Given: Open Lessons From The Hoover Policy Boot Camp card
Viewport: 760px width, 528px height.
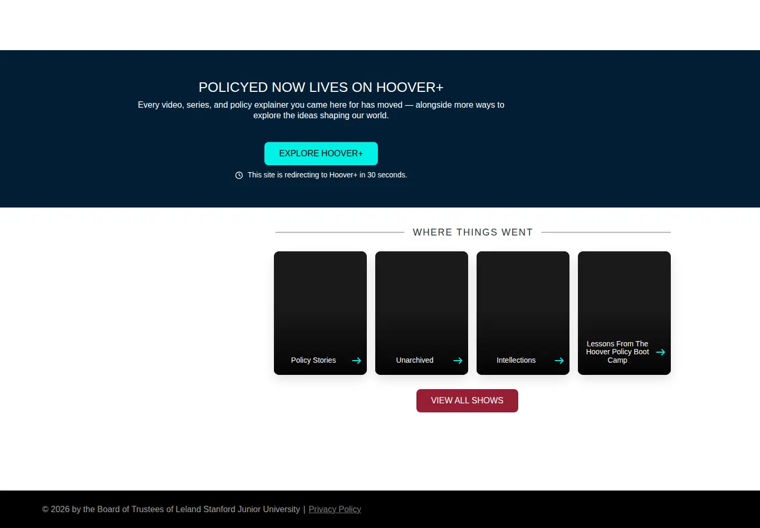Looking at the screenshot, I should (x=624, y=313).
